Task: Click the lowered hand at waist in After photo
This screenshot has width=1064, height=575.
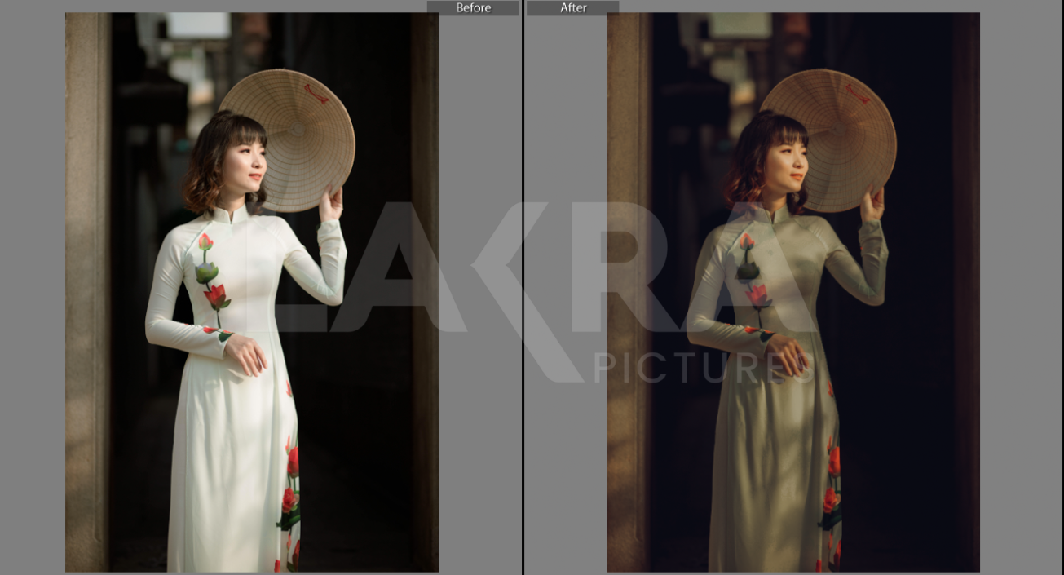Action: (x=788, y=356)
